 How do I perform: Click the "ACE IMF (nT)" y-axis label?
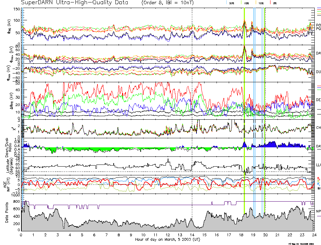(x=7, y=184)
